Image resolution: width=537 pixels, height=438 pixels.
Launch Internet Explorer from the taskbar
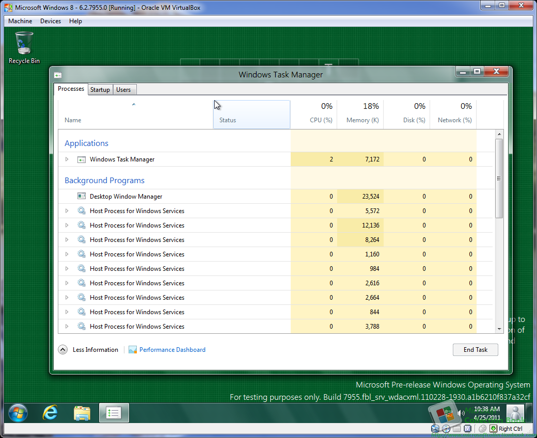pyautogui.click(x=50, y=413)
